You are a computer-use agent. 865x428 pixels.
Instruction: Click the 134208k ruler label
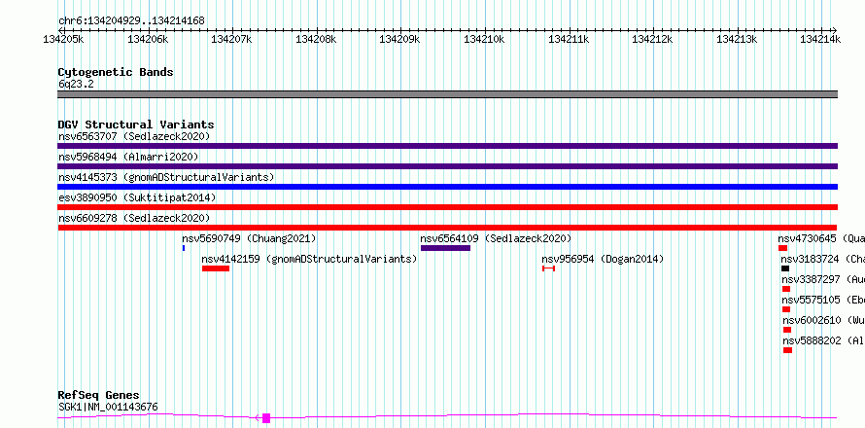[x=316, y=39]
